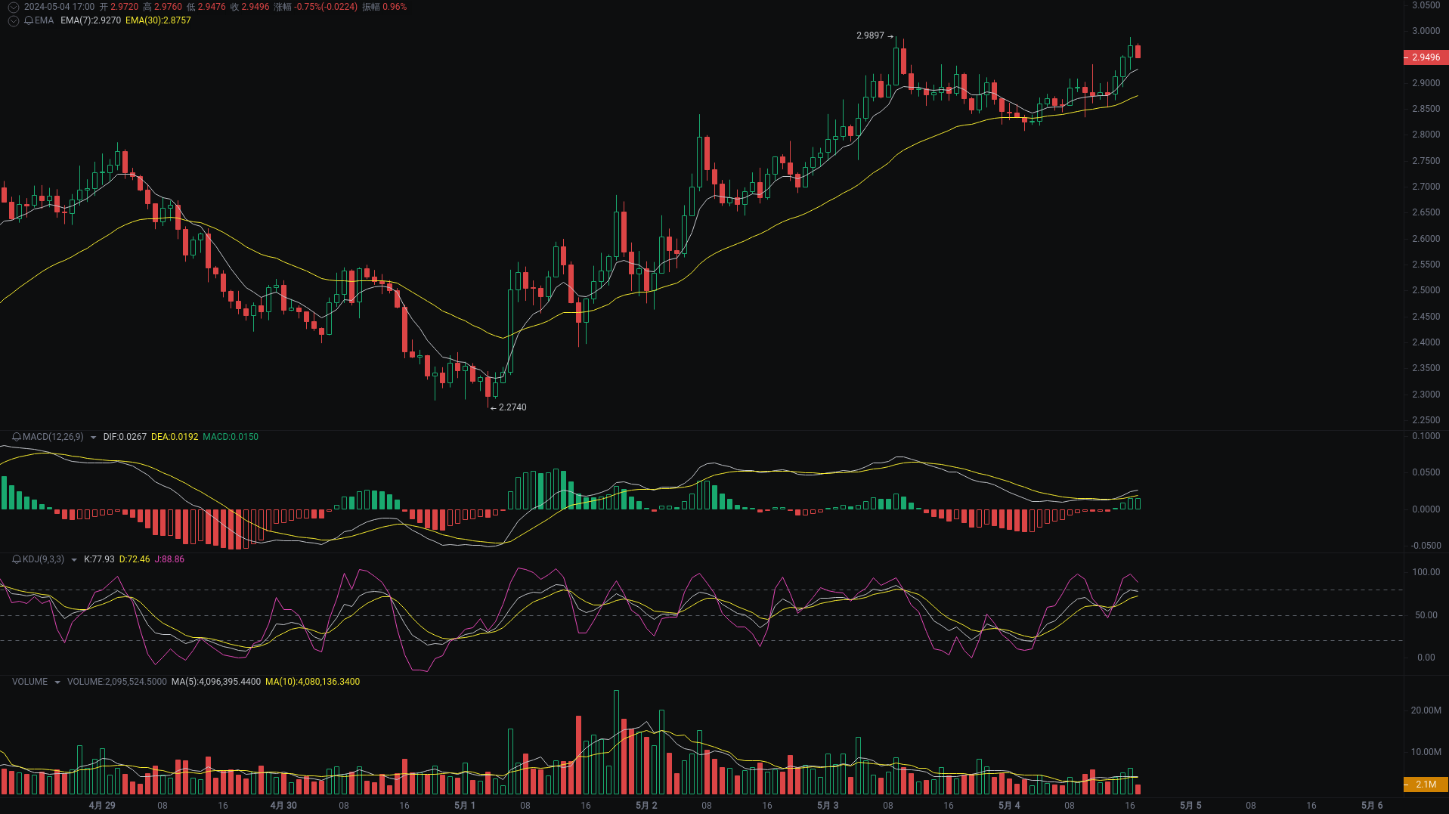This screenshot has height=814, width=1449.
Task: Open the KDJ dropdown arrow
Action: click(73, 559)
